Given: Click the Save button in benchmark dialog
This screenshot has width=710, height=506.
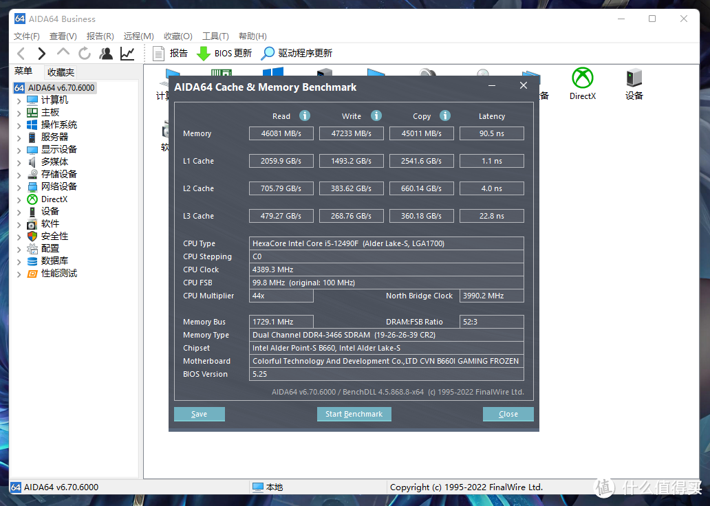Looking at the screenshot, I should tap(200, 414).
